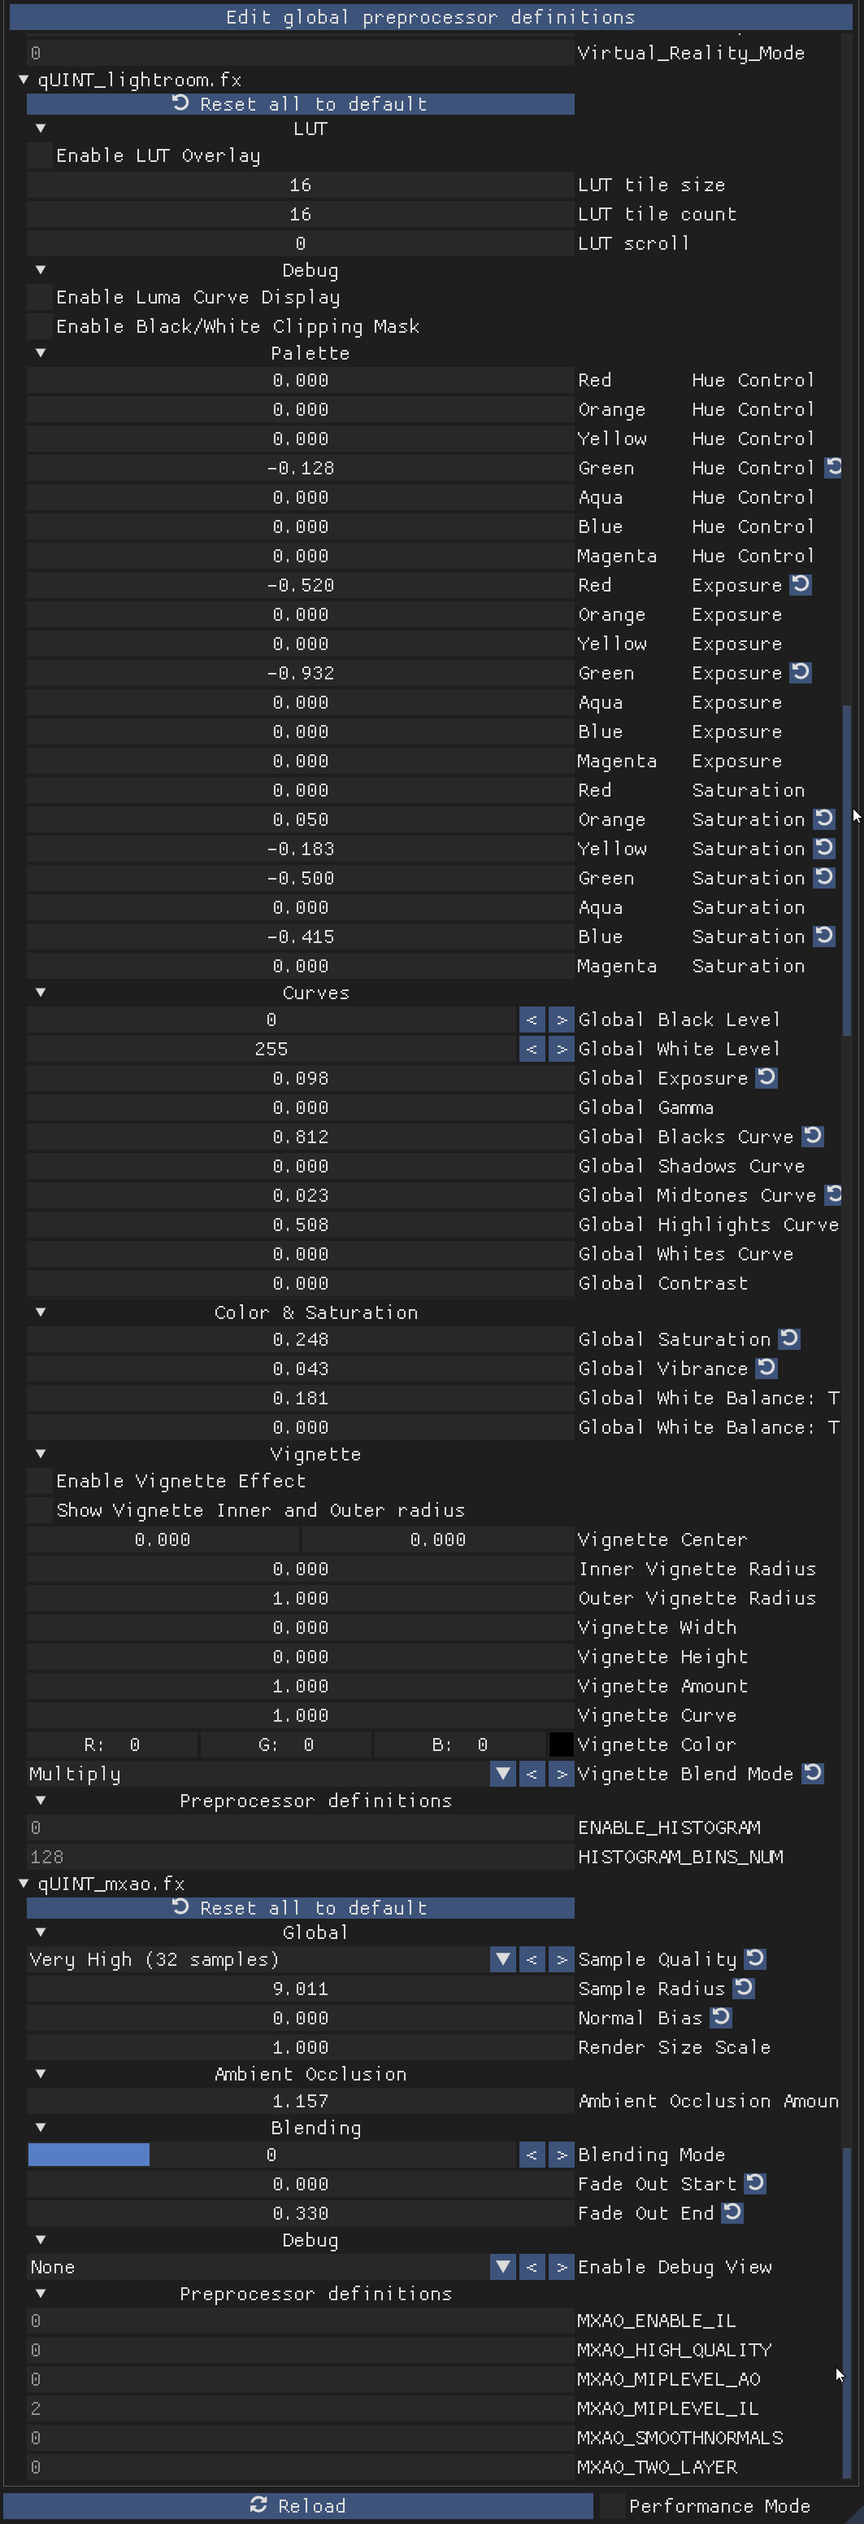Reset Green Exposure value icon

801,673
